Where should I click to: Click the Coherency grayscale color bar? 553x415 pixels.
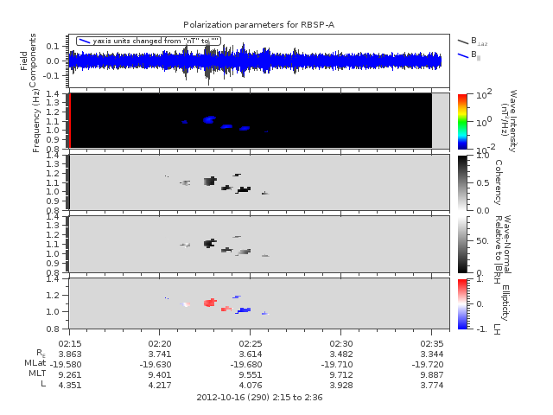462,182
